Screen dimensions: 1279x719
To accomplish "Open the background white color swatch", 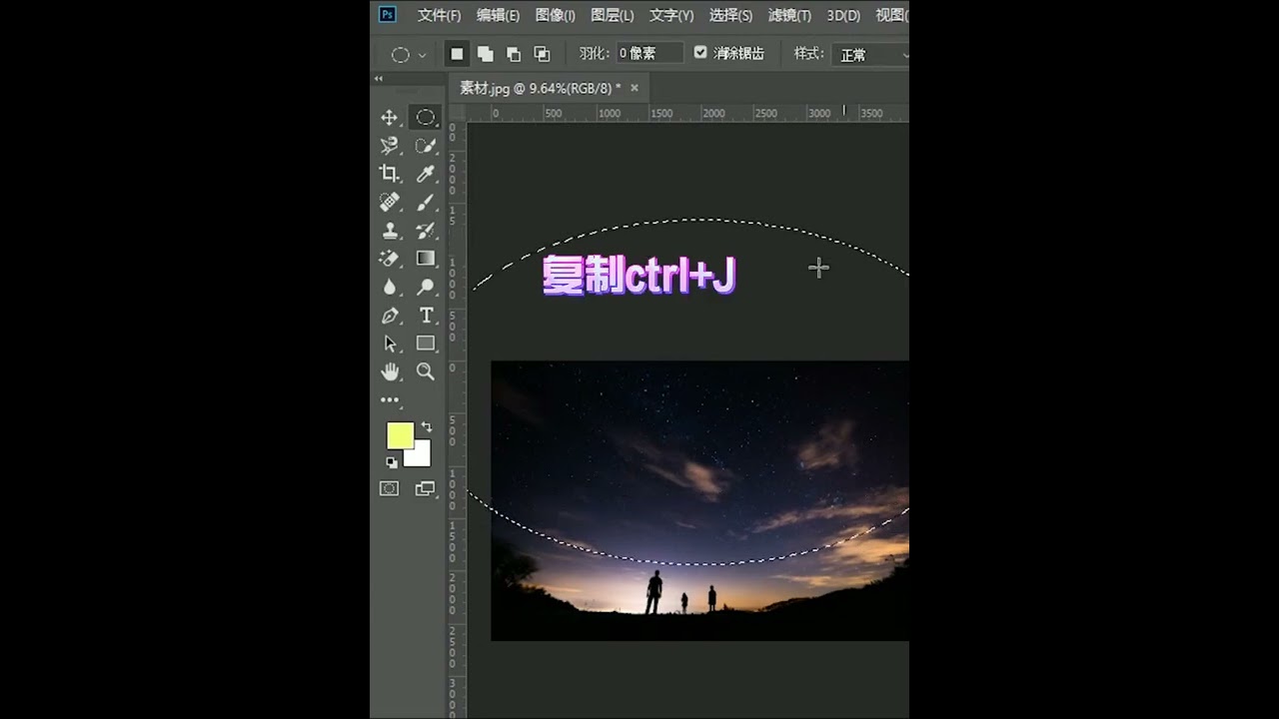I will pyautogui.click(x=421, y=458).
